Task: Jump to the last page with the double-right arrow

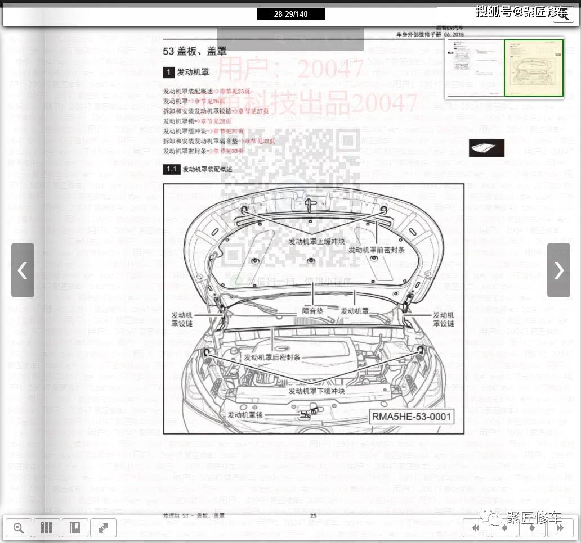Action: [560, 528]
